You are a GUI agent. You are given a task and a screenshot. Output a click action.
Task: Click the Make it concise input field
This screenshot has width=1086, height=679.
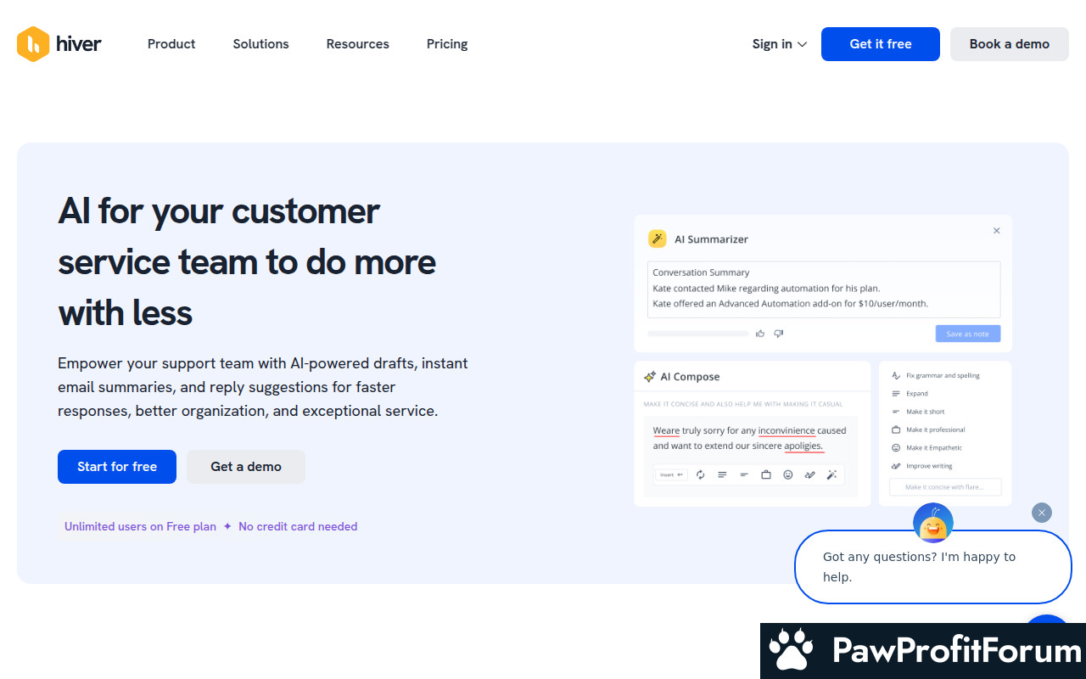[x=945, y=487]
